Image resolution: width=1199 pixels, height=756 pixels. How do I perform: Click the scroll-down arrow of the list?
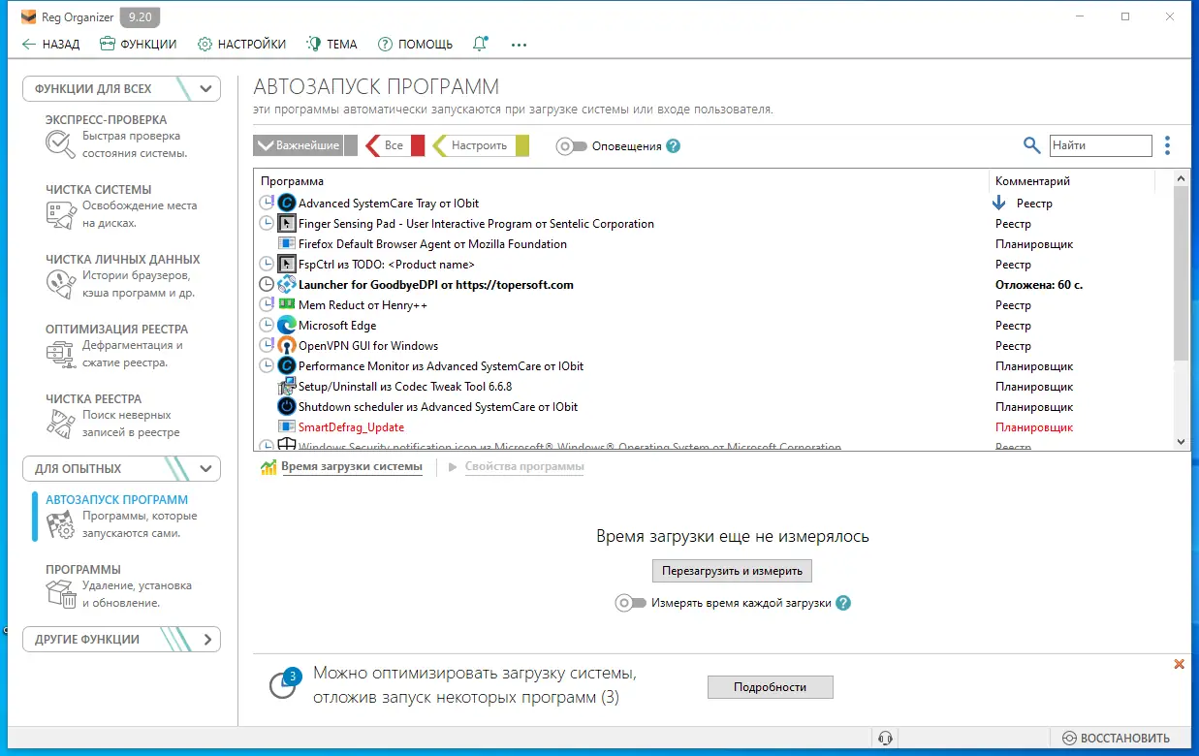point(1181,441)
